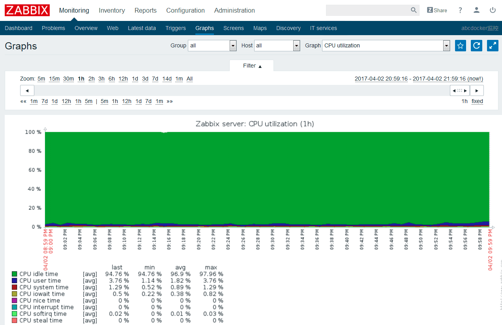
Task: Click the refresh graph icon button
Action: pyautogui.click(x=476, y=45)
